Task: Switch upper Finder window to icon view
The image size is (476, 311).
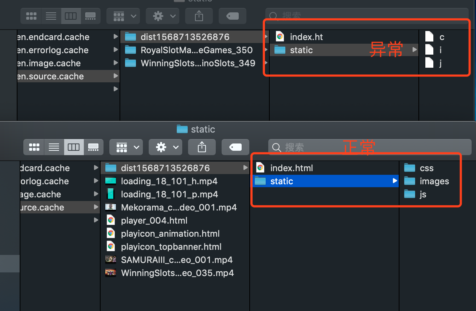Action: click(31, 16)
